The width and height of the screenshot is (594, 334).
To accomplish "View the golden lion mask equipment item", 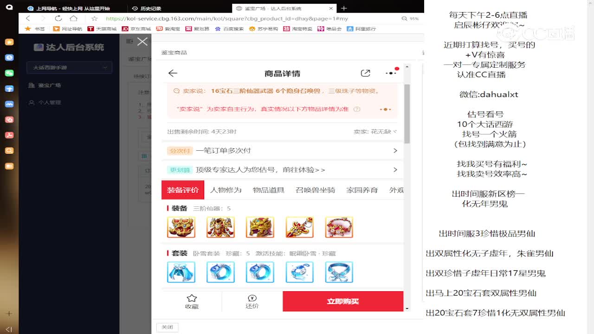I will (x=260, y=227).
